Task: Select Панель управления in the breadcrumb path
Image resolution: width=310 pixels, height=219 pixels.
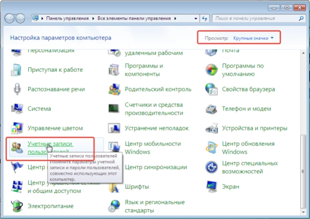Action: click(x=67, y=18)
